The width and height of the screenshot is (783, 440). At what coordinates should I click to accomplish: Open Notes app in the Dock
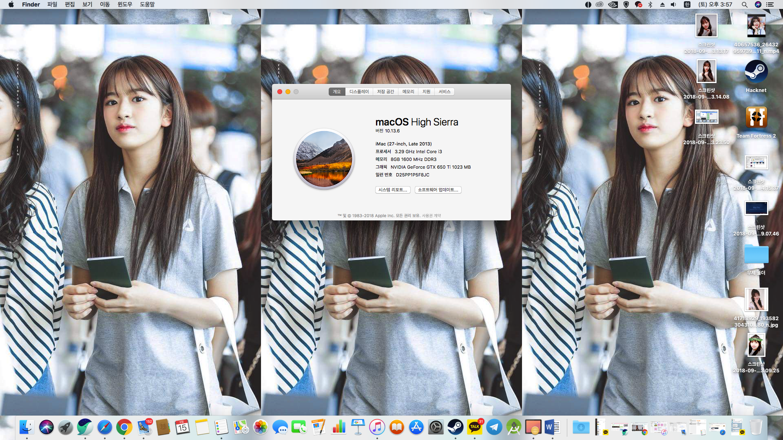tap(202, 427)
